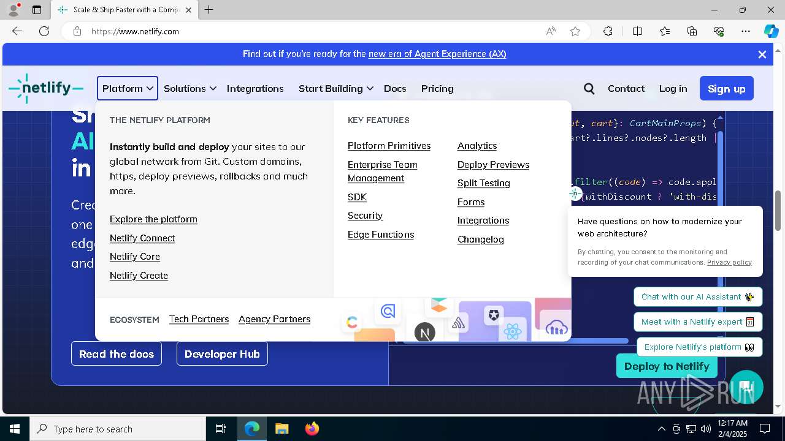Image resolution: width=785 pixels, height=441 pixels.
Task: Open the Analytics link
Action: coord(477,146)
